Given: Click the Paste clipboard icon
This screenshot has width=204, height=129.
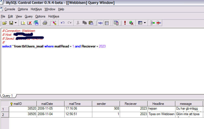Looking at the screenshot, I should click(x=91, y=23).
